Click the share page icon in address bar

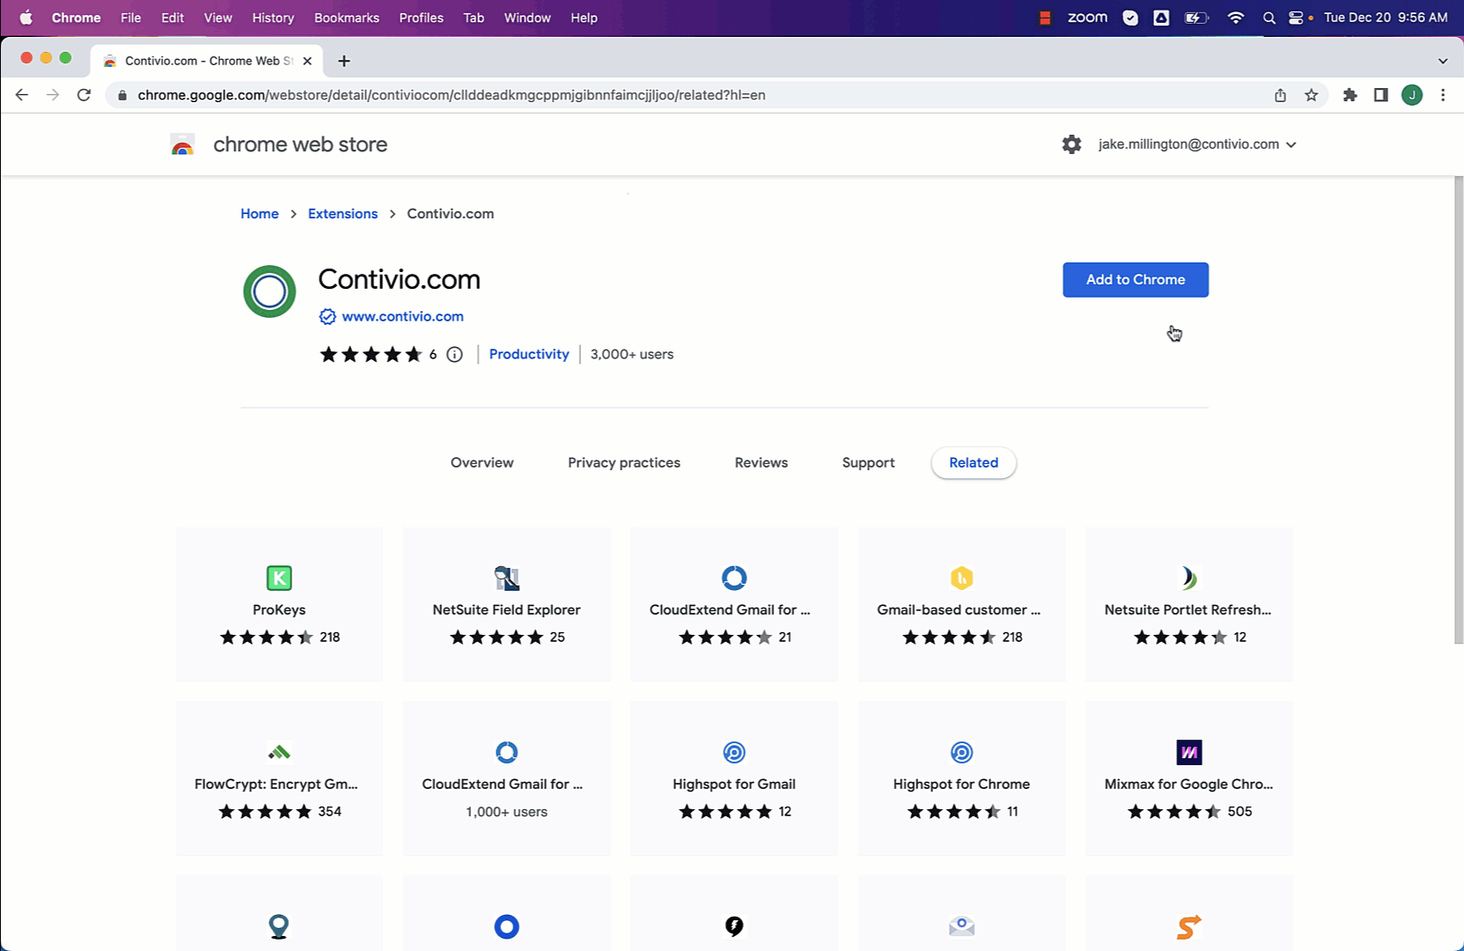(1280, 95)
